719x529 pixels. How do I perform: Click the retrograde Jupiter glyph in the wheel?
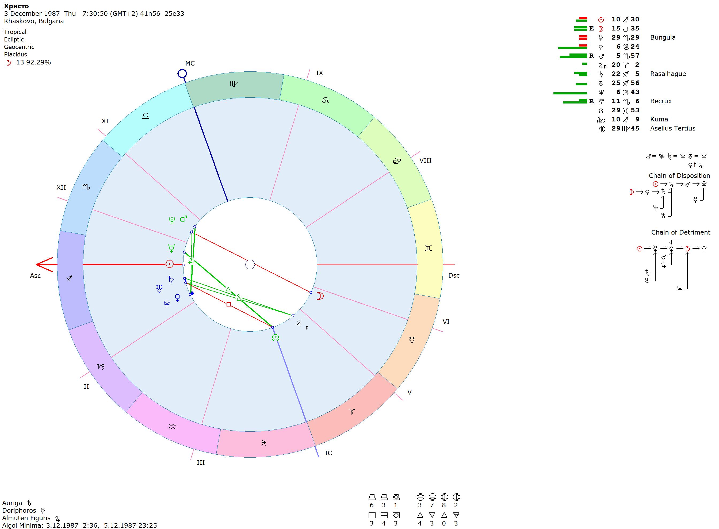tap(299, 324)
